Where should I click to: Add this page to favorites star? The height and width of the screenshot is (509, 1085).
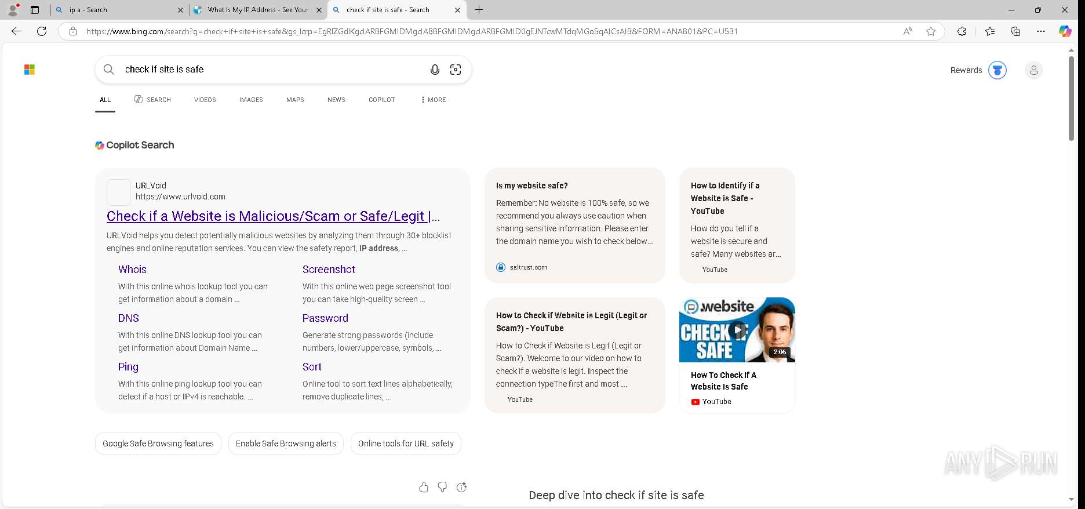(931, 31)
